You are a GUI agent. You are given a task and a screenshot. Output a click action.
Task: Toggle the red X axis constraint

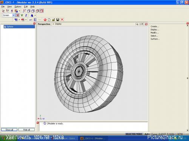point(18,15)
